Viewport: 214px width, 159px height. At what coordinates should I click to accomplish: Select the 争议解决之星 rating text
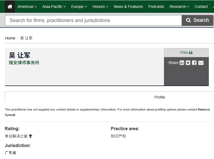(16, 136)
